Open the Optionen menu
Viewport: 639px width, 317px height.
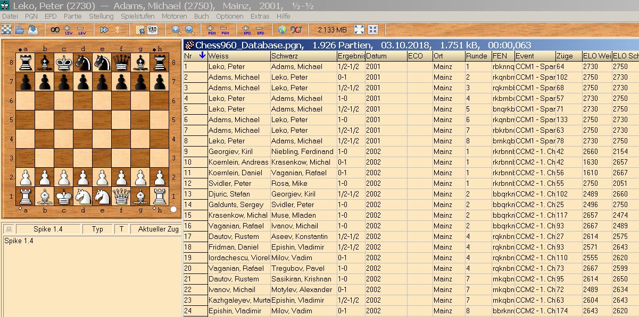pos(229,16)
